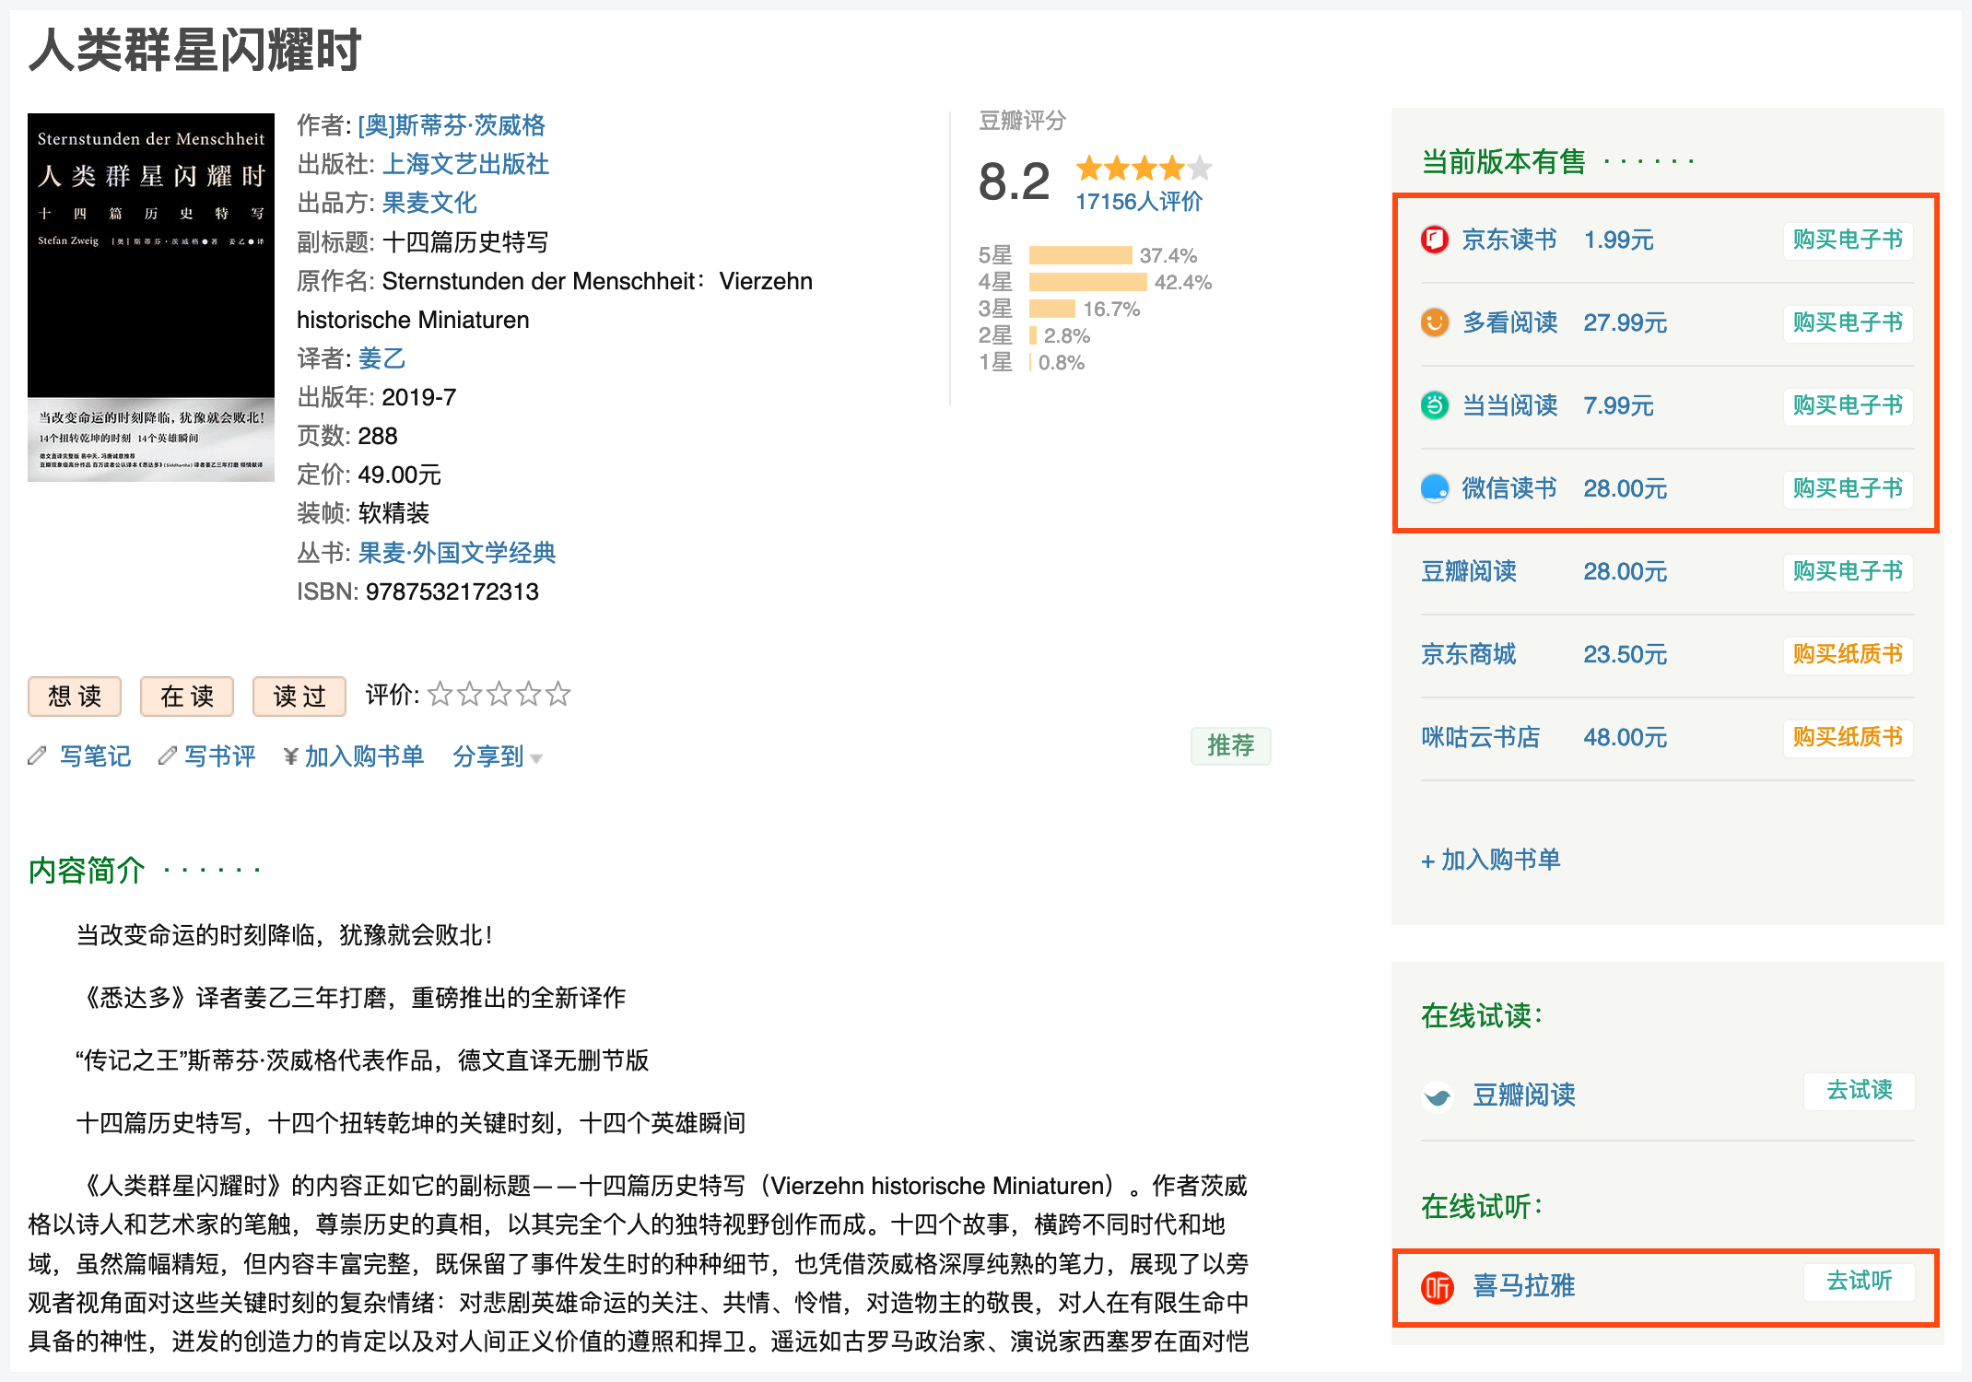Toggle the 想读 reading status
Viewport: 1972px width, 1382px height.
[x=74, y=697]
